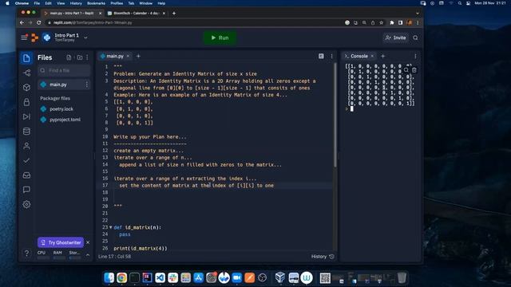Expand the Intro Part 1 repl dropdown
Screen dimensions: 511x287
[85, 37]
